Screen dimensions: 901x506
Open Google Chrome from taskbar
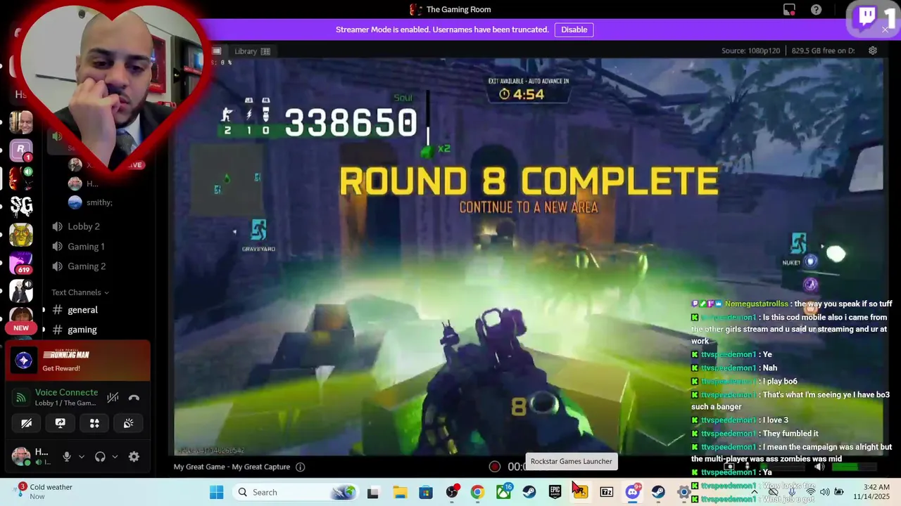pyautogui.click(x=477, y=492)
